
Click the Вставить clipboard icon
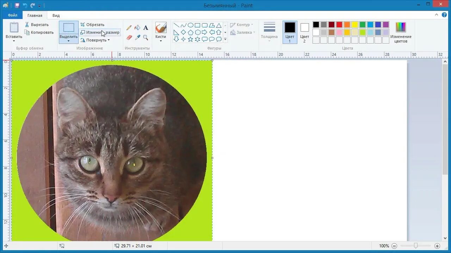click(x=14, y=27)
